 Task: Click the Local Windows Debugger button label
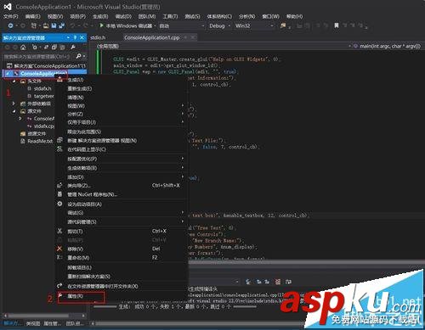129,25
